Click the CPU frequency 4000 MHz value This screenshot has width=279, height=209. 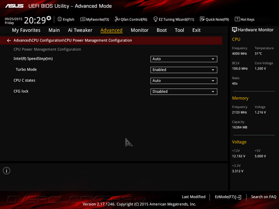point(239,53)
